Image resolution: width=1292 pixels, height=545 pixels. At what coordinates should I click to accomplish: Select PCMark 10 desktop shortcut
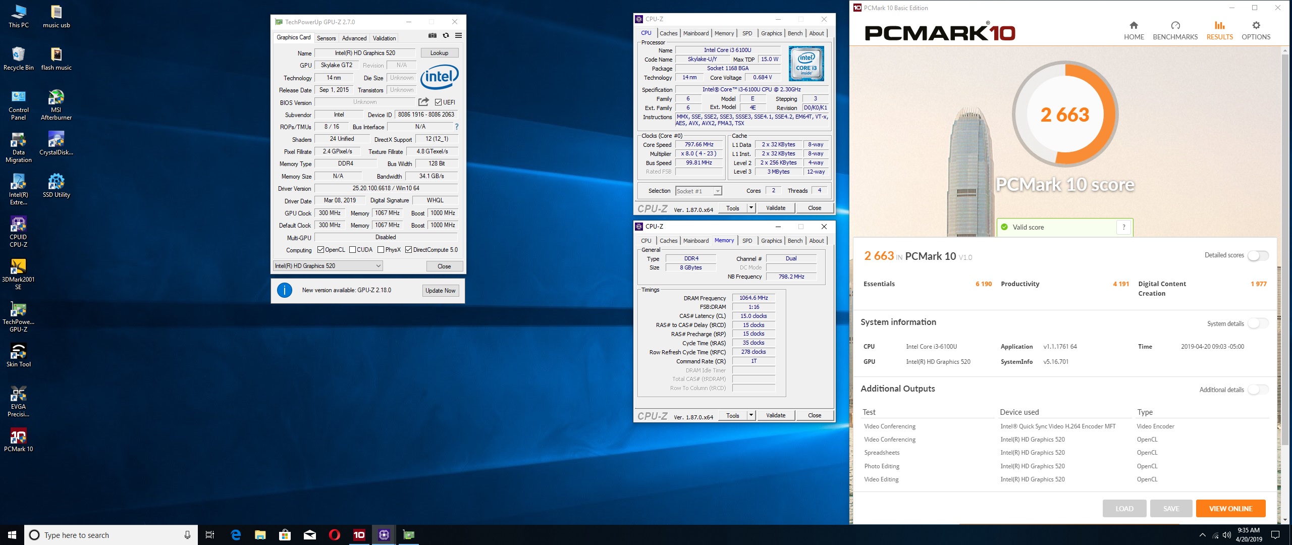point(19,441)
